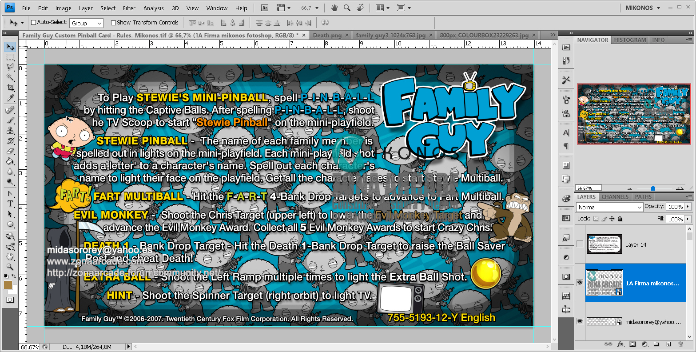Enable Show Transform Controls checkbox

click(113, 23)
